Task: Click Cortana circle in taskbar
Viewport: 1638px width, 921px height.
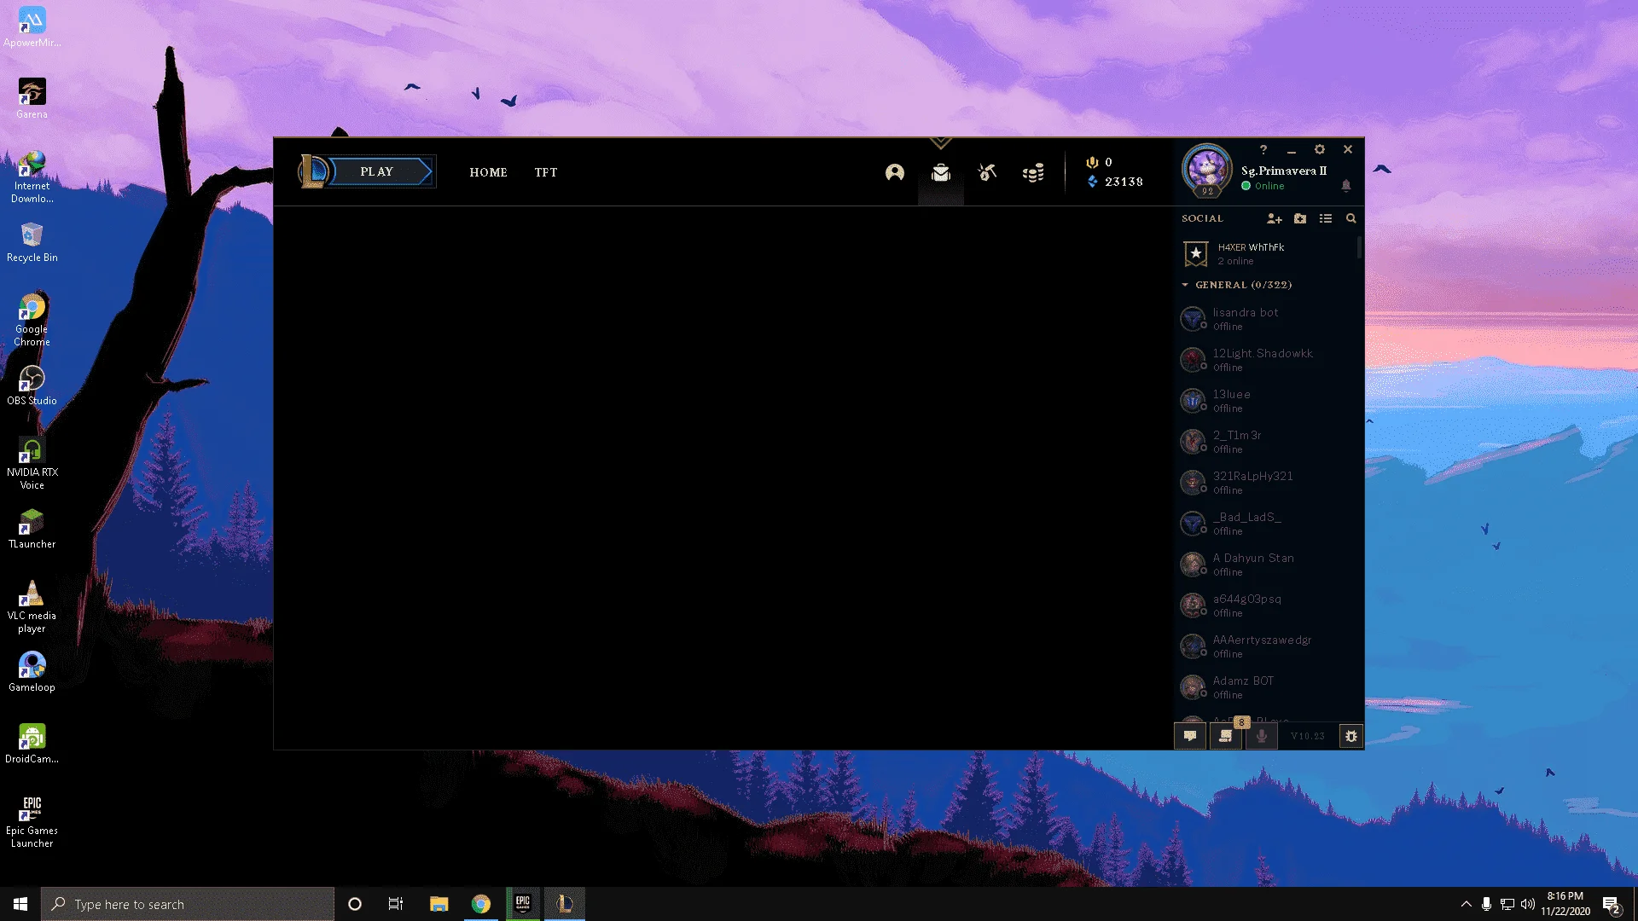Action: click(x=355, y=904)
